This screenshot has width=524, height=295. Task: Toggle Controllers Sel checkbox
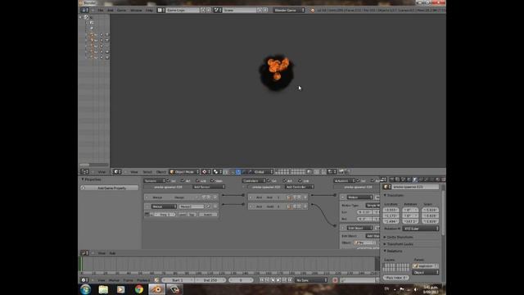pos(269,180)
